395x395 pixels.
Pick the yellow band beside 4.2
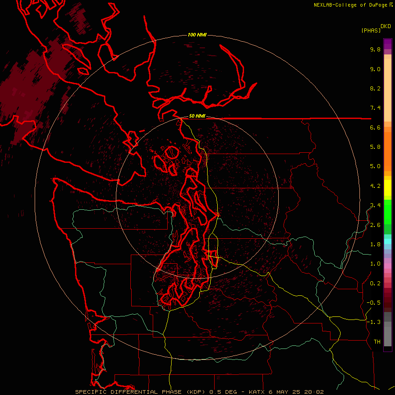388,188
